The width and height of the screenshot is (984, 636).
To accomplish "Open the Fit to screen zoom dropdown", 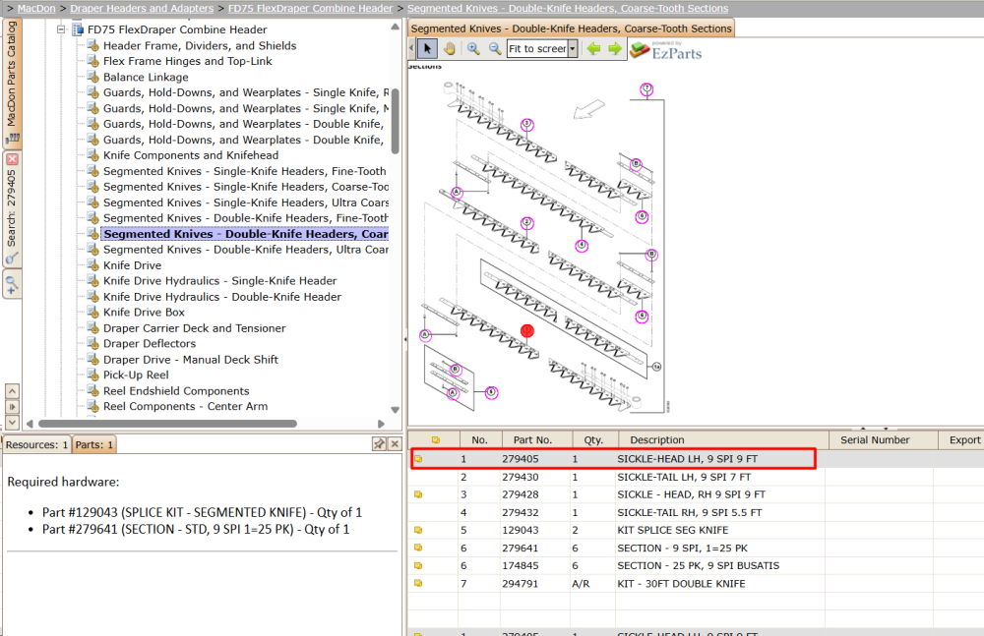I will [x=573, y=48].
